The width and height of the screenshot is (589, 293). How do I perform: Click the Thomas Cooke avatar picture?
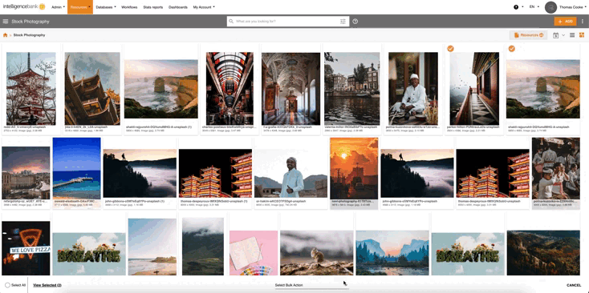pos(550,7)
